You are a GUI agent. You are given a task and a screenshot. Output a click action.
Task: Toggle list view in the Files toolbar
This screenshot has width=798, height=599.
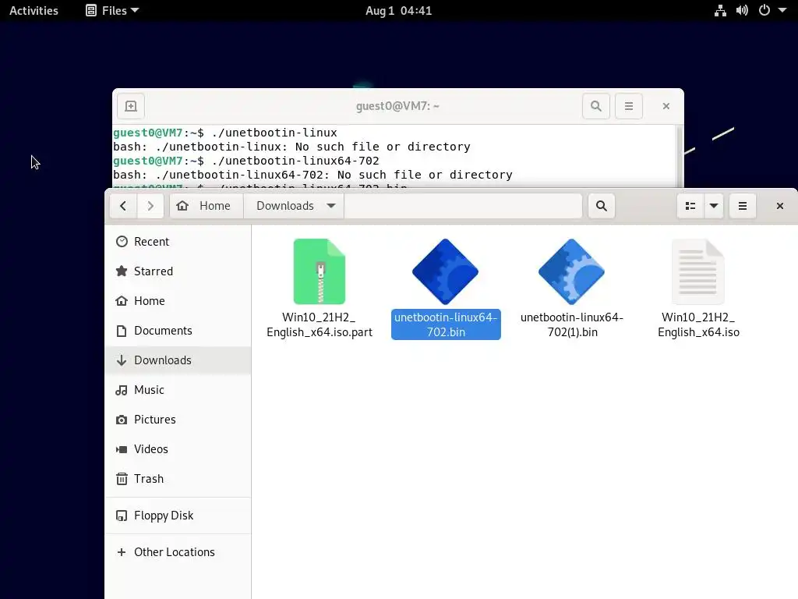click(690, 206)
